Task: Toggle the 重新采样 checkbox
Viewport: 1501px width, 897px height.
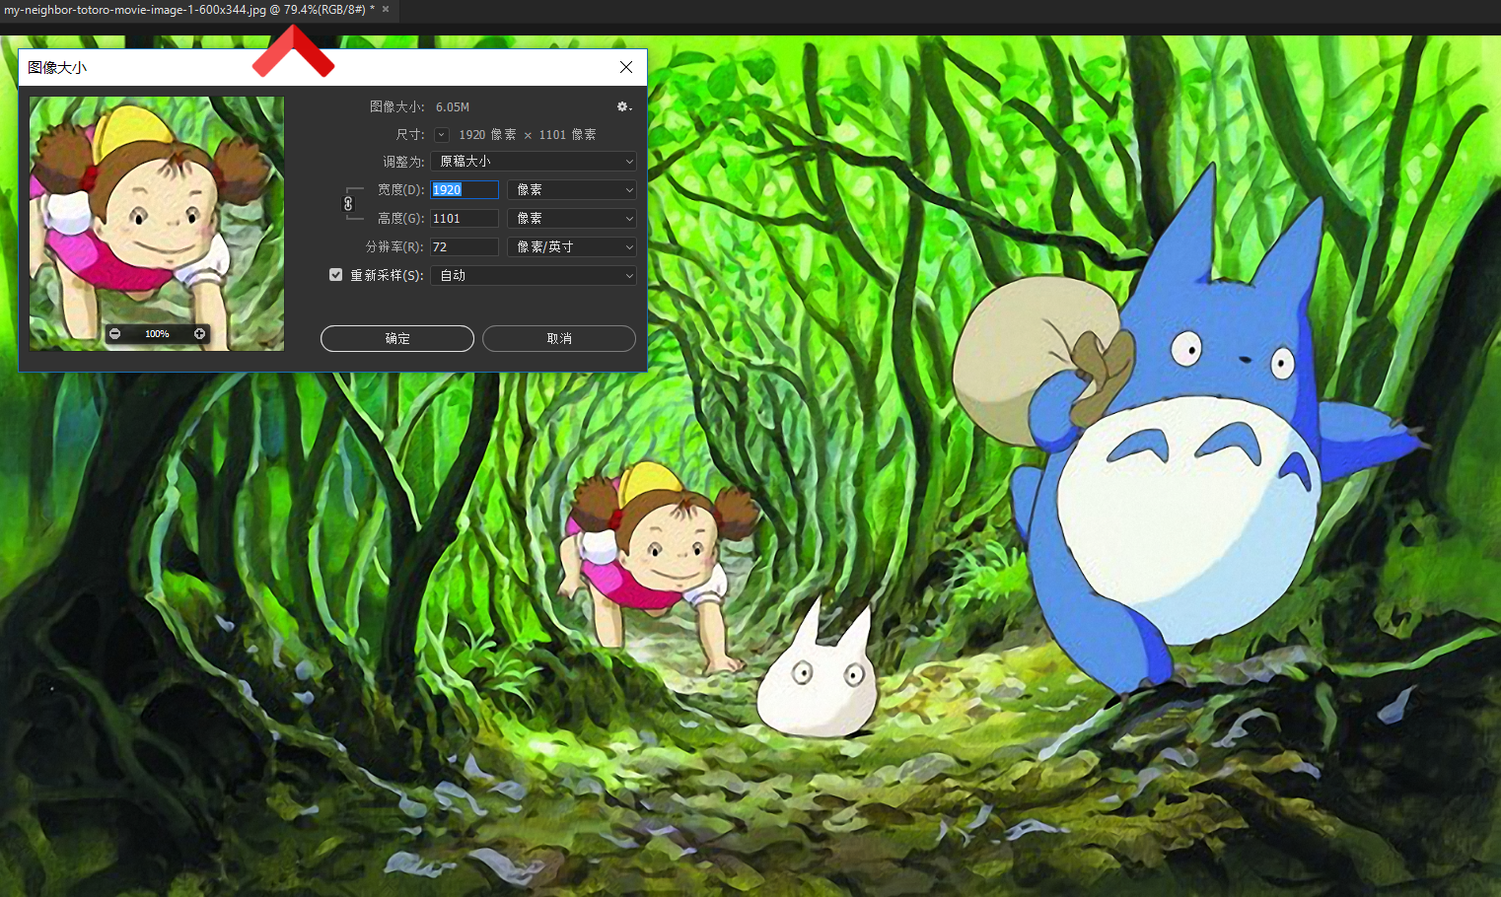Action: coord(336,275)
